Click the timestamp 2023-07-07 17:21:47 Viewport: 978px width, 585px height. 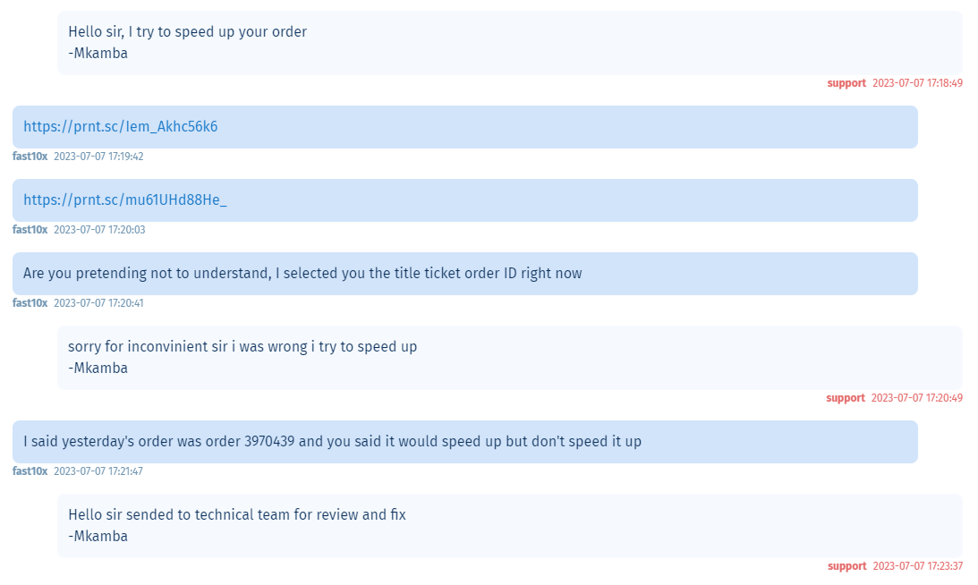point(98,471)
